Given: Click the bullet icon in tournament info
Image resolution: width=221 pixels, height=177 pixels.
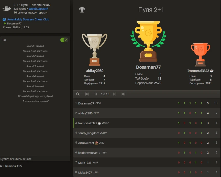Looking at the screenshot, I should [7, 9].
